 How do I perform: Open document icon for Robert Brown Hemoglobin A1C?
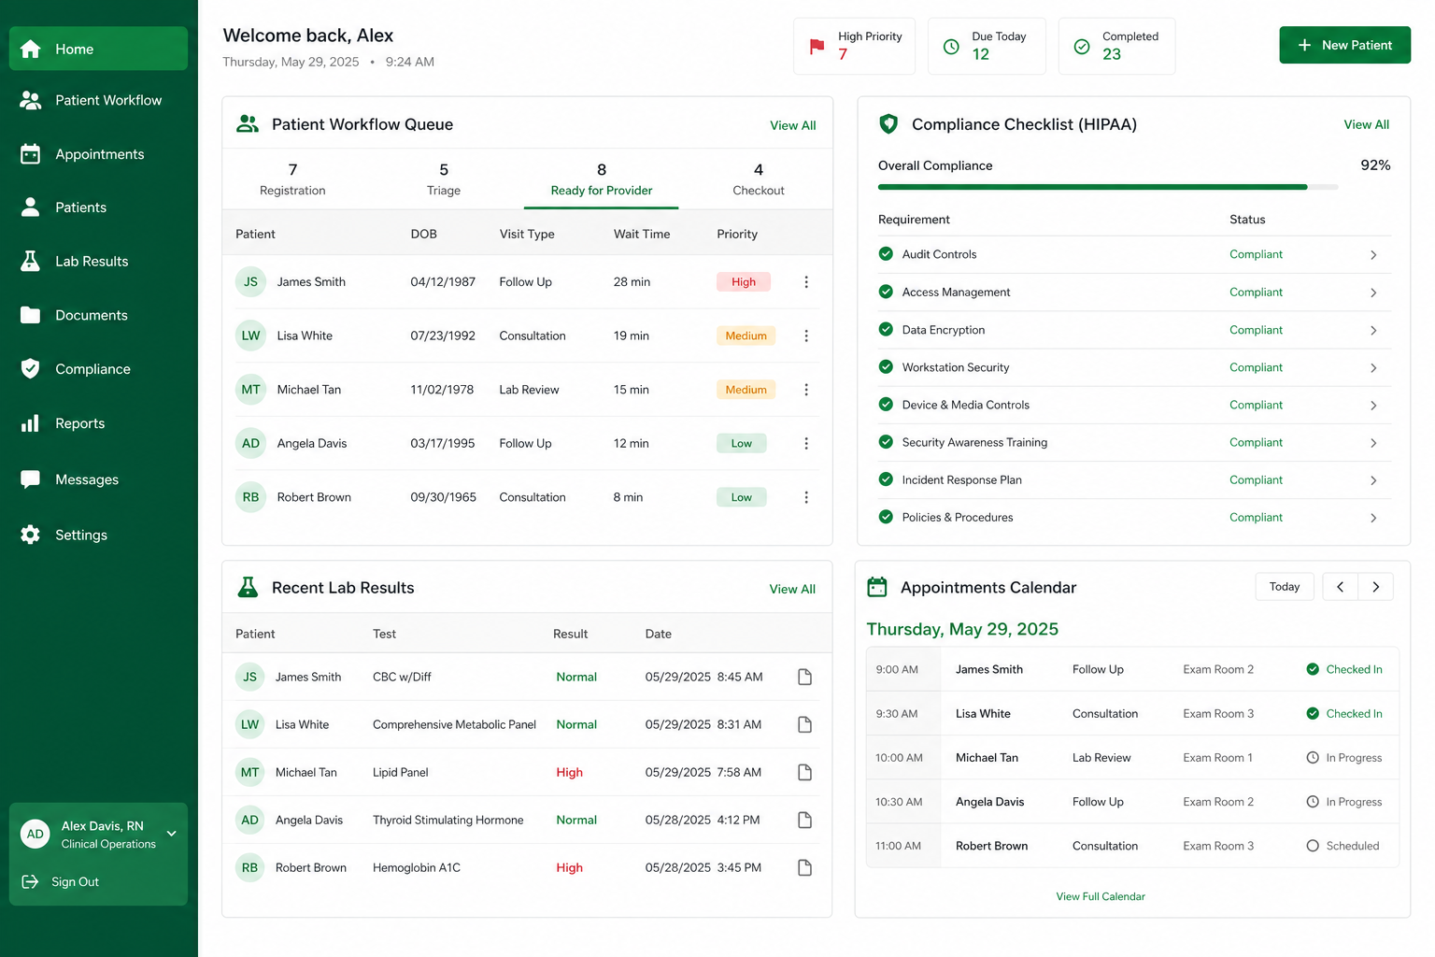pos(804,867)
